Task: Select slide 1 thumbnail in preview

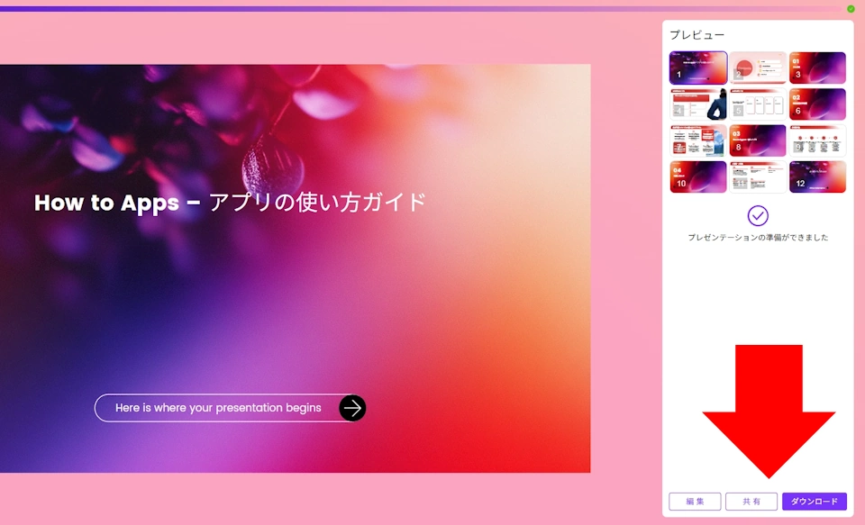Action: coord(697,68)
